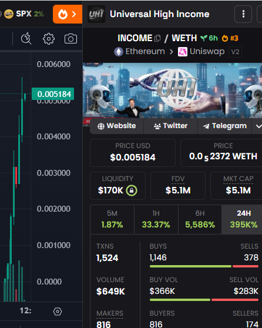
Task: Click the SELLERS label
Action: coord(246,313)
